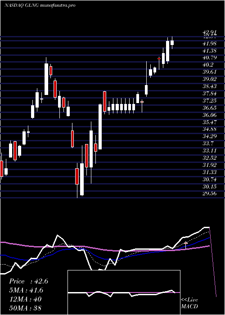
Task: Click the 32.52 price axis label
Action: (x=209, y=158)
